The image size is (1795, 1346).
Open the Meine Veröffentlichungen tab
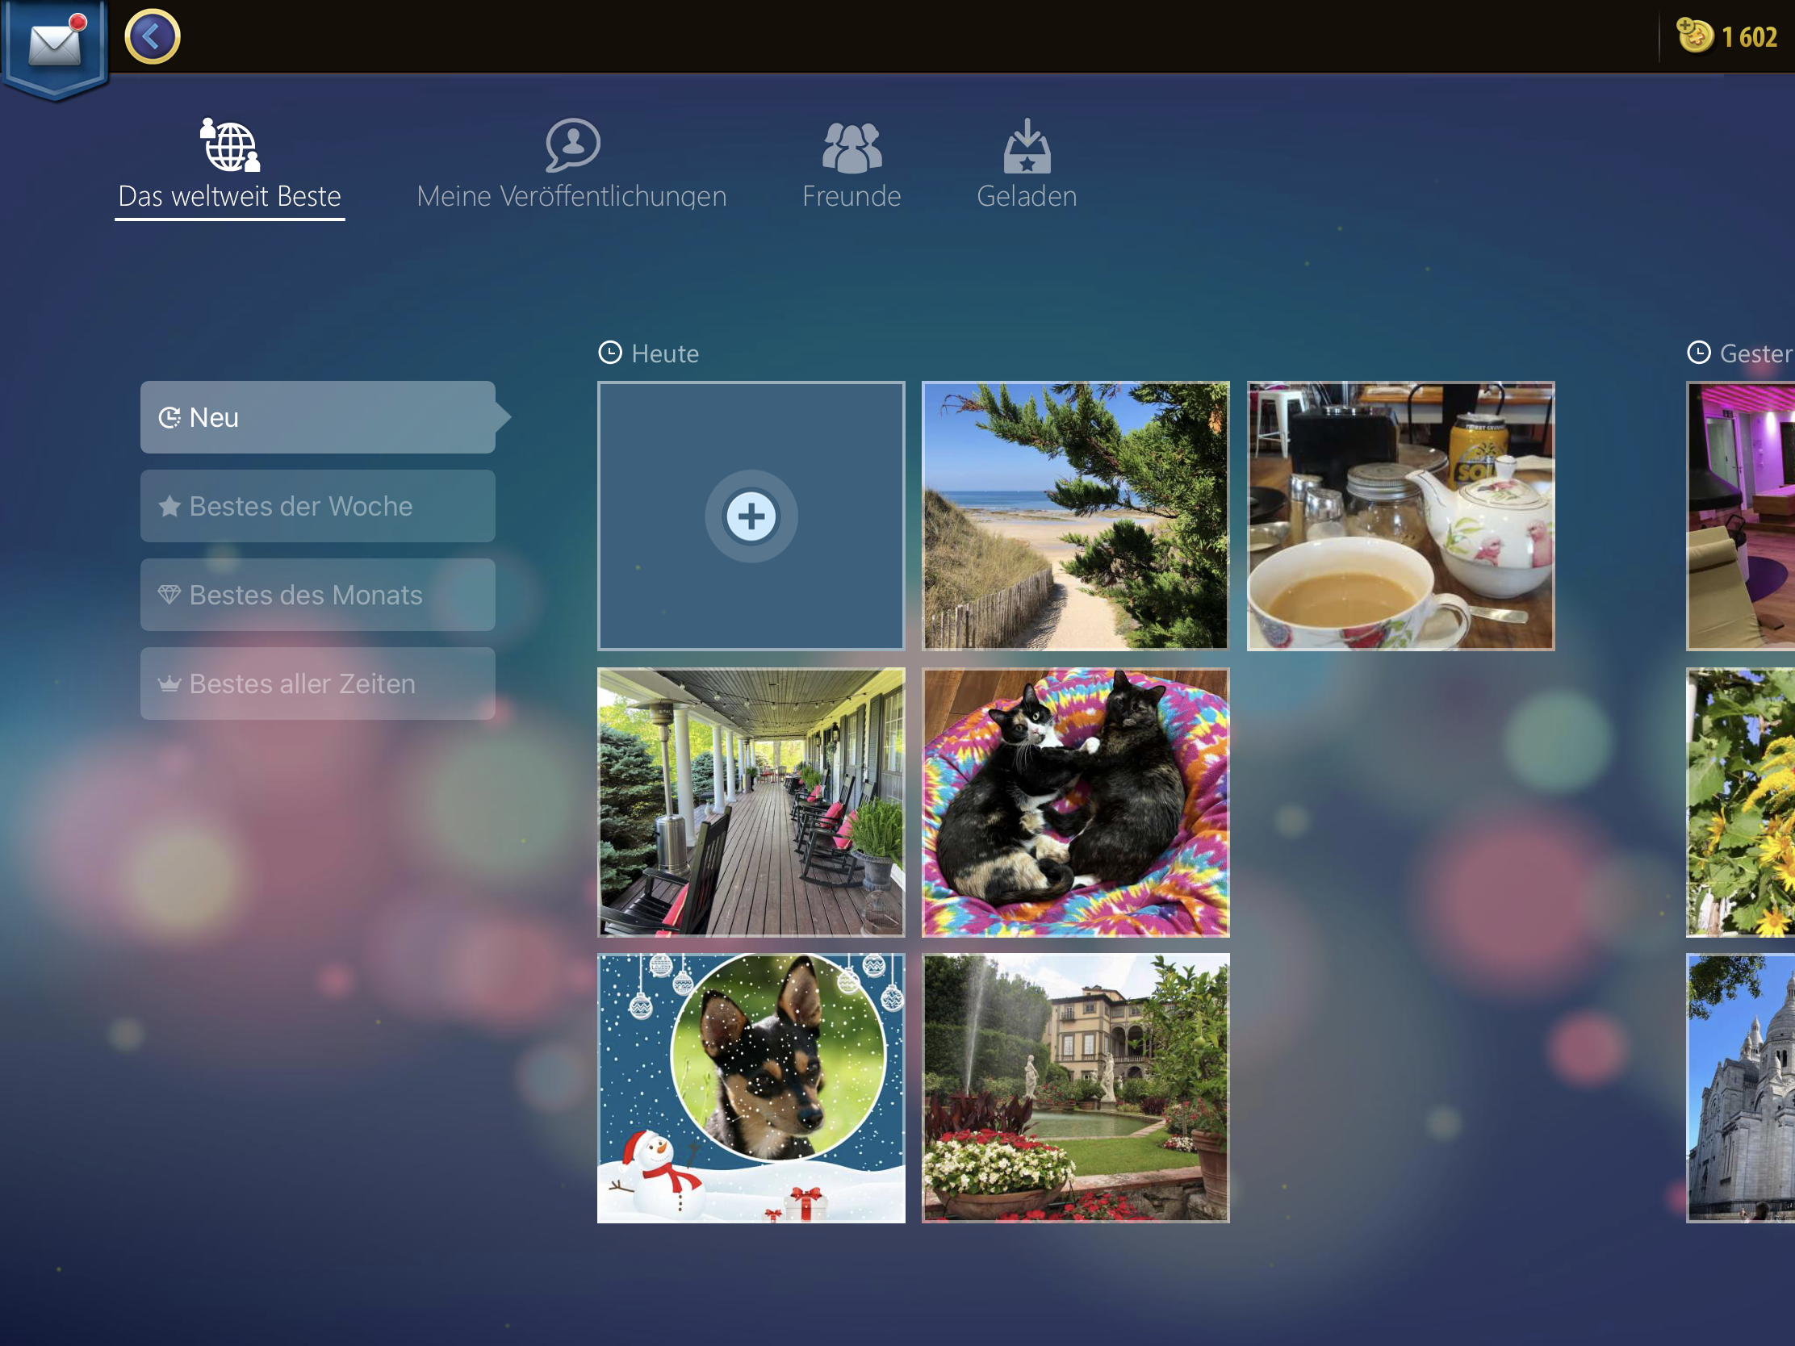tap(571, 165)
